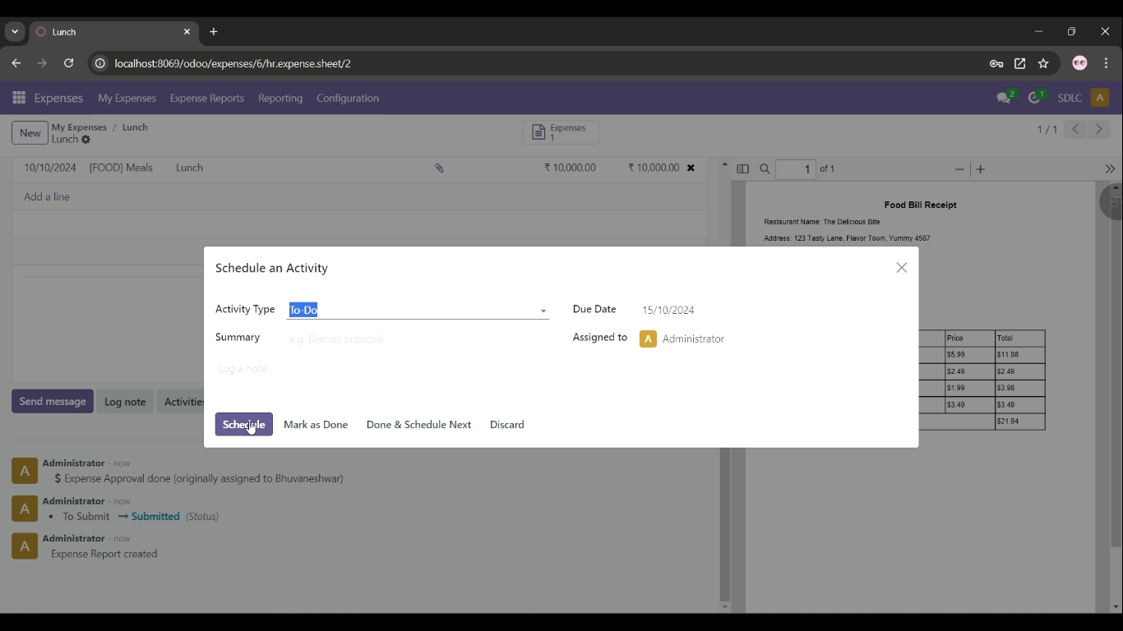Zoom out the PDF receipt

959,169
